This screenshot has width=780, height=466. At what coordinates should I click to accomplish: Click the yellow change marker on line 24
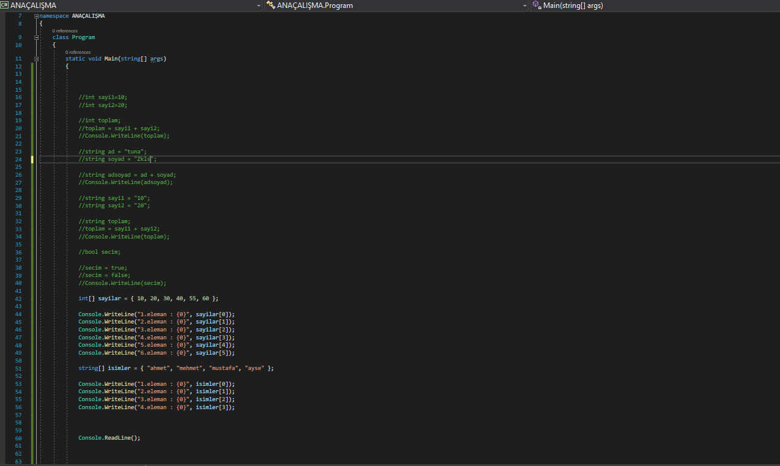point(32,159)
